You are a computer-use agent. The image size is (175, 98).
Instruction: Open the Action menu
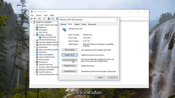coord(39,15)
